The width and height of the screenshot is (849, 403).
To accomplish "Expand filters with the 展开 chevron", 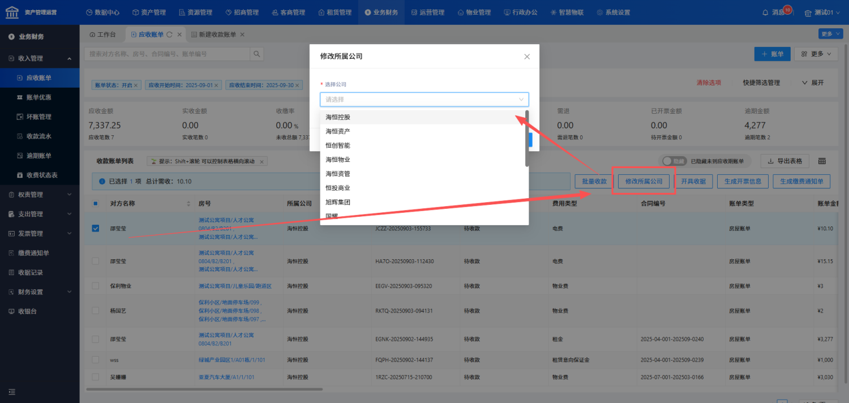I will (813, 83).
